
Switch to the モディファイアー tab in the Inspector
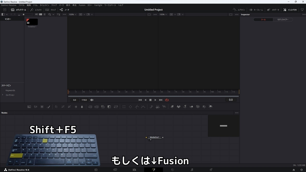click(283, 19)
